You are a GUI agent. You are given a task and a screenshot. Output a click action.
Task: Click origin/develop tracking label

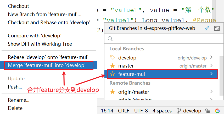(x=192, y=58)
